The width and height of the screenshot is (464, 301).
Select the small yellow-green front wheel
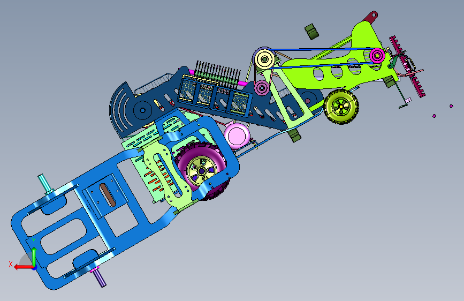point(341,107)
